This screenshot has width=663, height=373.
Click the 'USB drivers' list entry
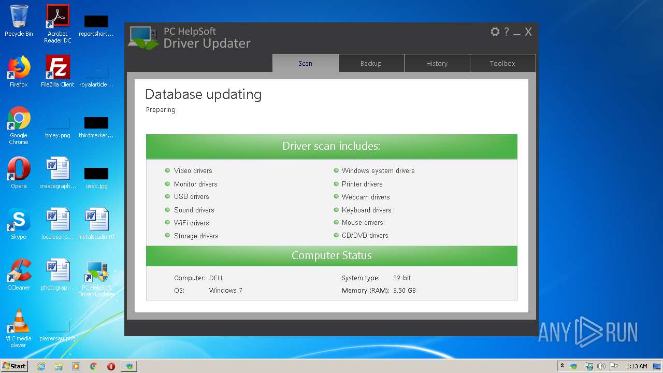(x=192, y=196)
